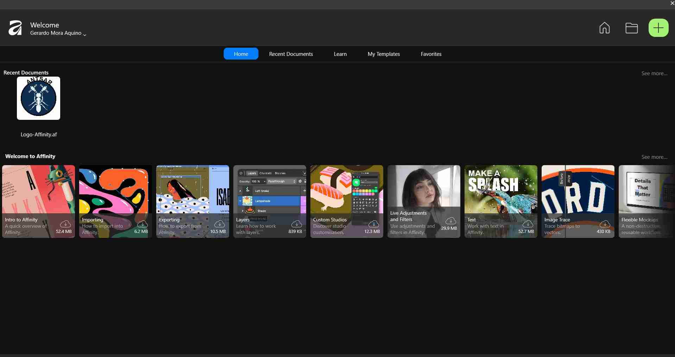675x357 pixels.
Task: Open the Image Trace tutorial card
Action: point(578,201)
